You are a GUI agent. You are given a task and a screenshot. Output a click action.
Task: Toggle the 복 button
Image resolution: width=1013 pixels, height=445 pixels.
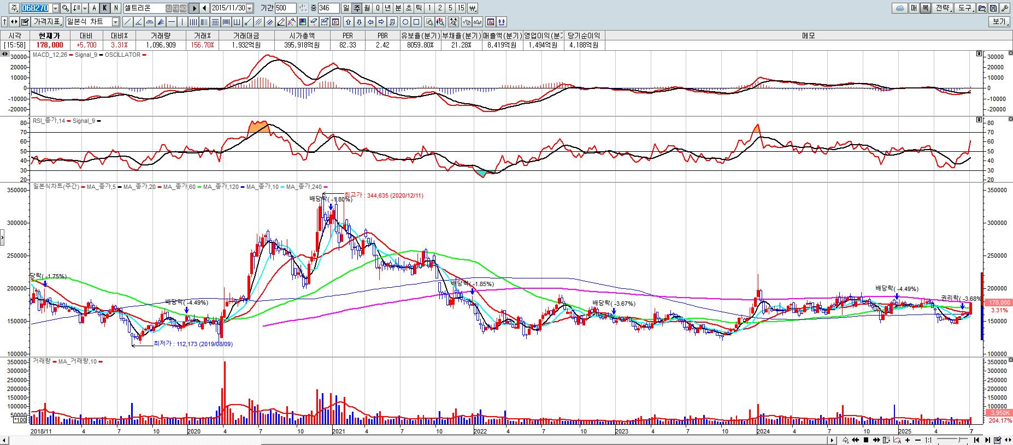924,8
